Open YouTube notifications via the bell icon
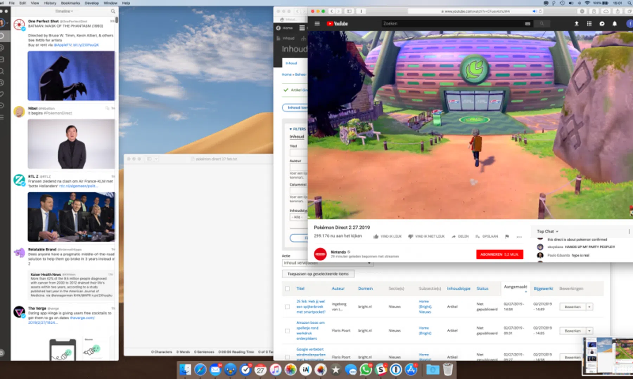Viewport: 633px width, 379px height. (x=615, y=24)
